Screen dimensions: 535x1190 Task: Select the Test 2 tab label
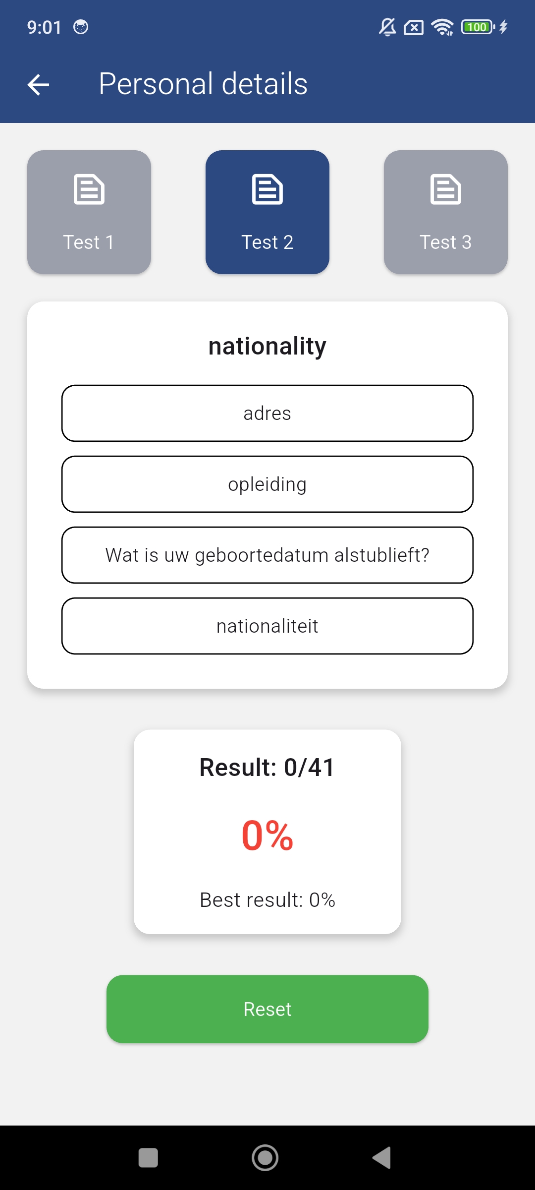(x=267, y=242)
